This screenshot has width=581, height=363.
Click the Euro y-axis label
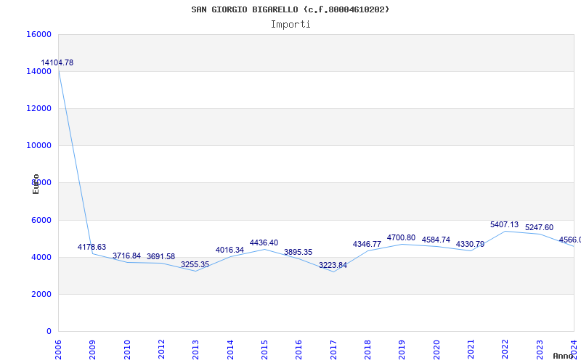click(x=36, y=184)
